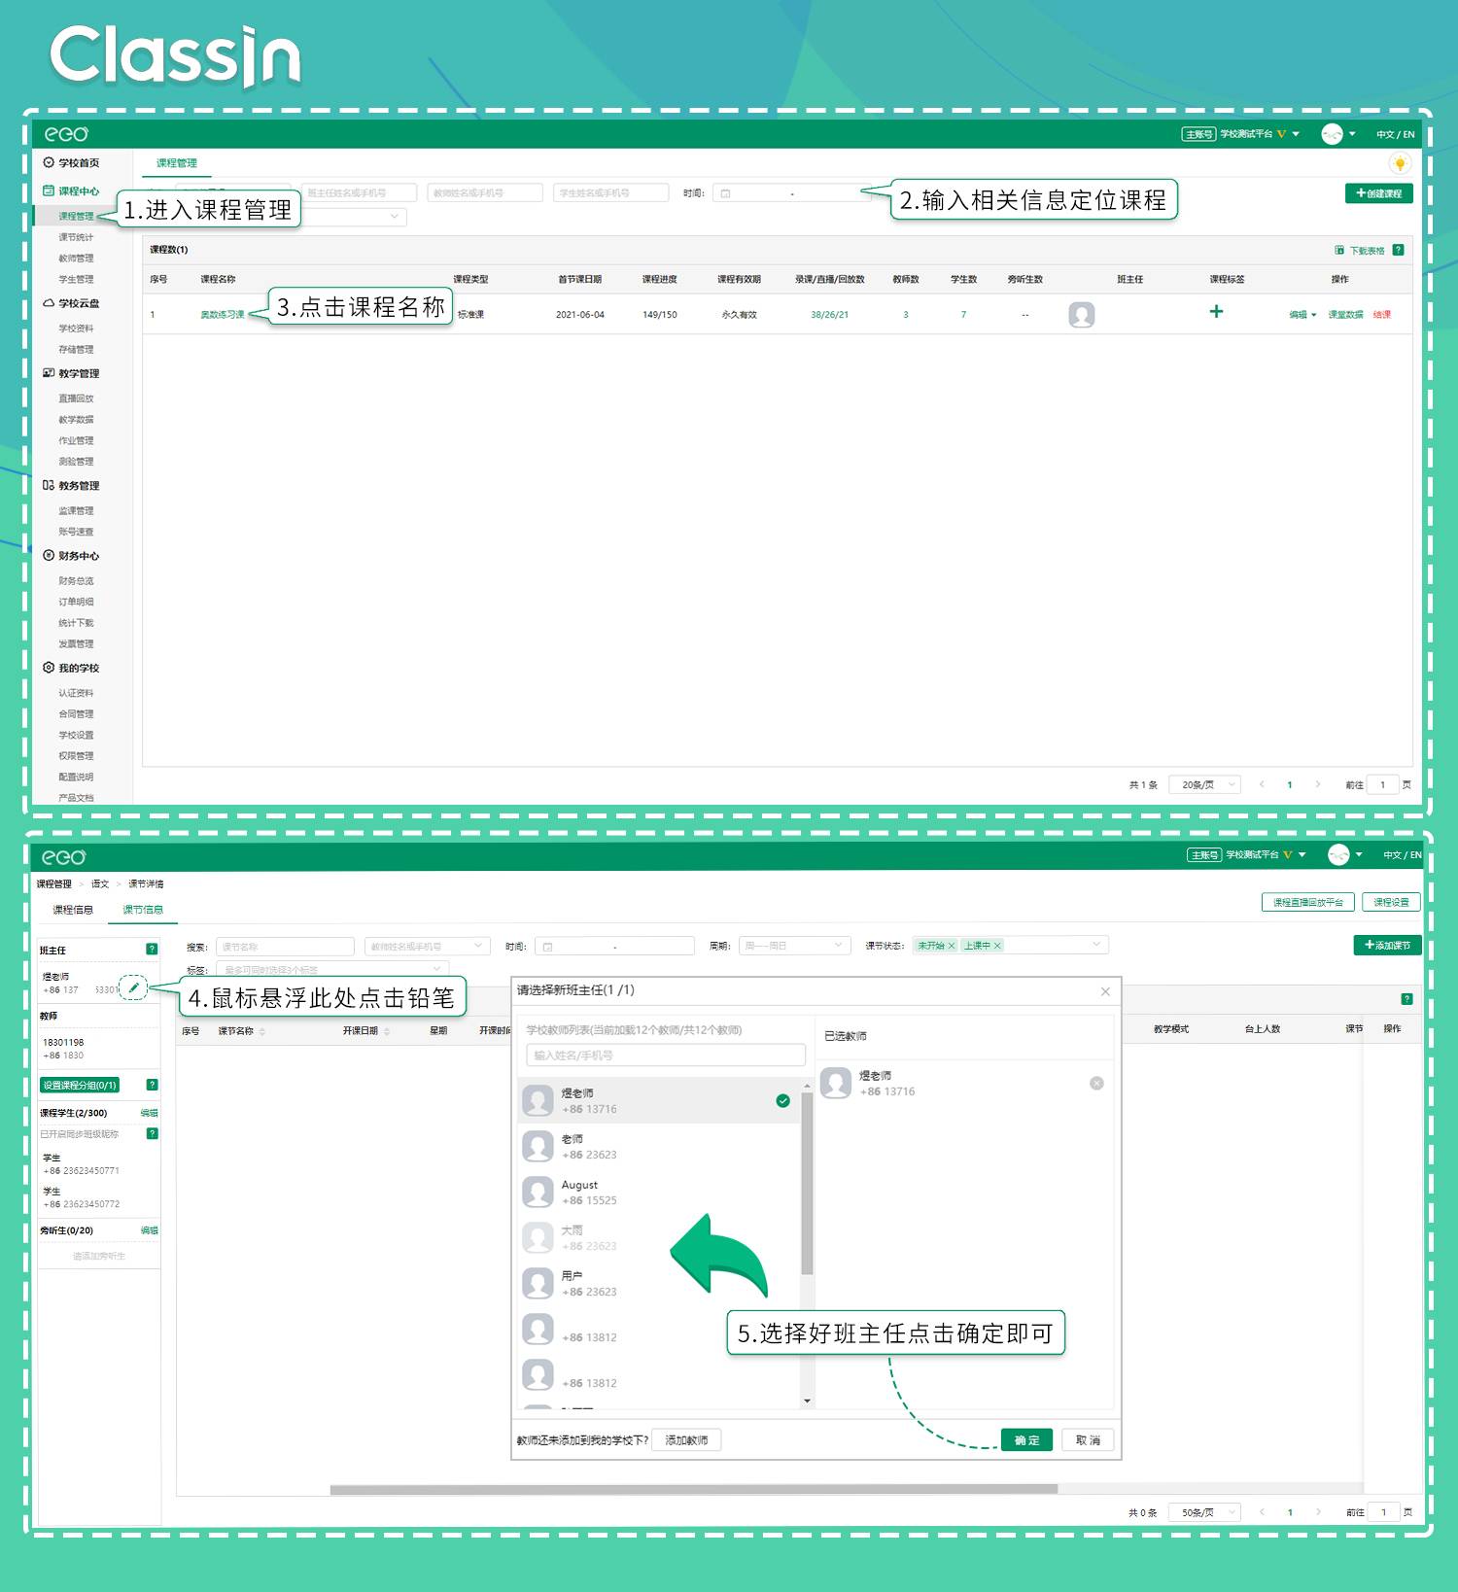
Task: Click the course name link 奥数练习课
Action: (x=223, y=315)
